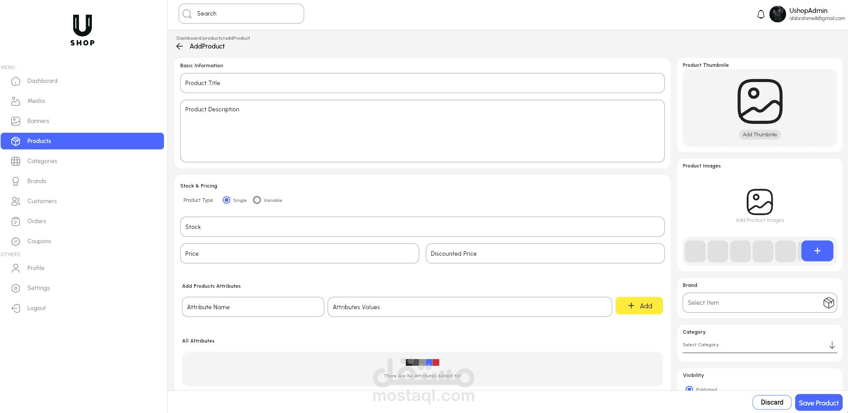
Task: Click the Add Product Images icon
Action: pyautogui.click(x=760, y=202)
